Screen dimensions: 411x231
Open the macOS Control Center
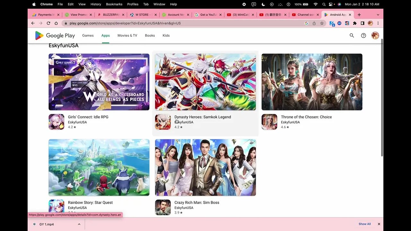331,4
